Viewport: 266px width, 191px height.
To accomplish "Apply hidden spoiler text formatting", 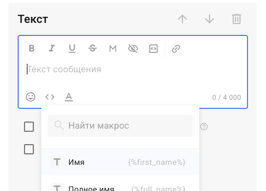I will pyautogui.click(x=133, y=49).
